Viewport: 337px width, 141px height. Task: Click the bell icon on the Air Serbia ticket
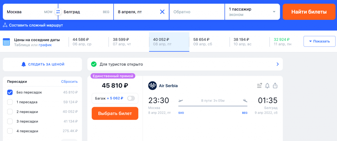267,86
